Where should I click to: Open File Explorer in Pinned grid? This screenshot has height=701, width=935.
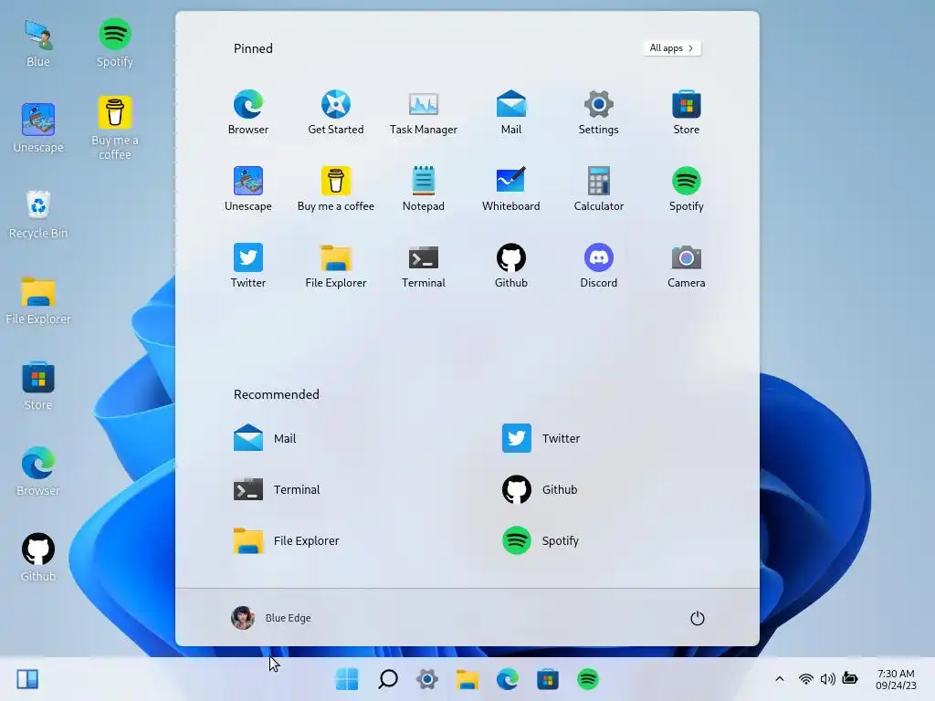pos(336,266)
